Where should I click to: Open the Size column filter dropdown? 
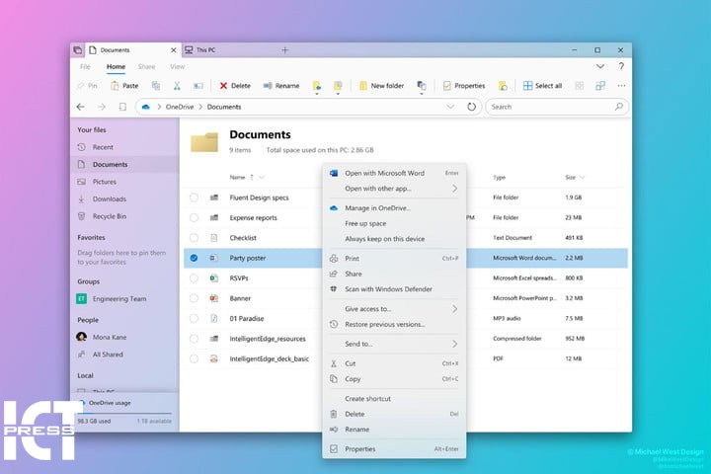point(582,178)
